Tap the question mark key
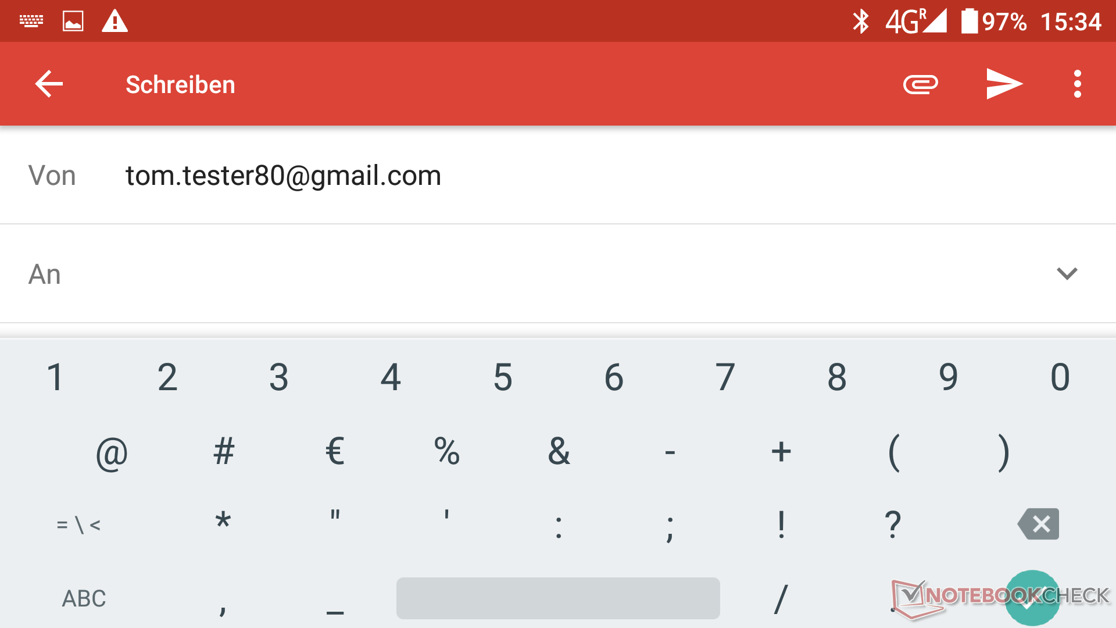The height and width of the screenshot is (628, 1116). pos(893,524)
